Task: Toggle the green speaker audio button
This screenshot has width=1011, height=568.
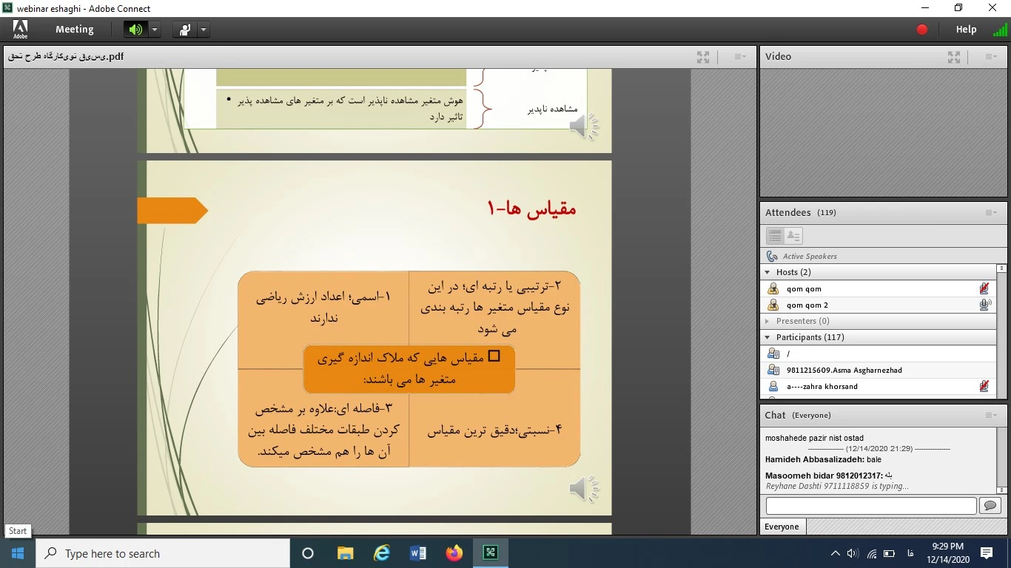Action: coord(135,30)
